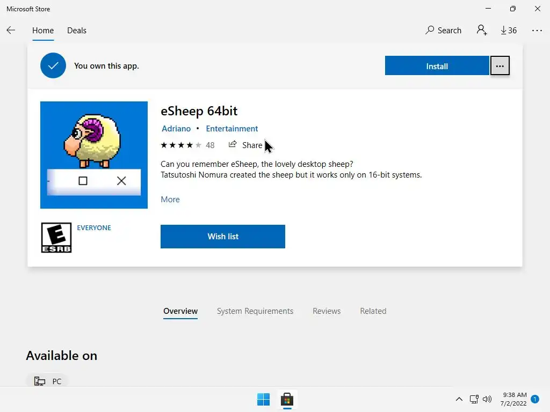Open the Home tab
Viewport: 550px width, 412px height.
[43, 31]
